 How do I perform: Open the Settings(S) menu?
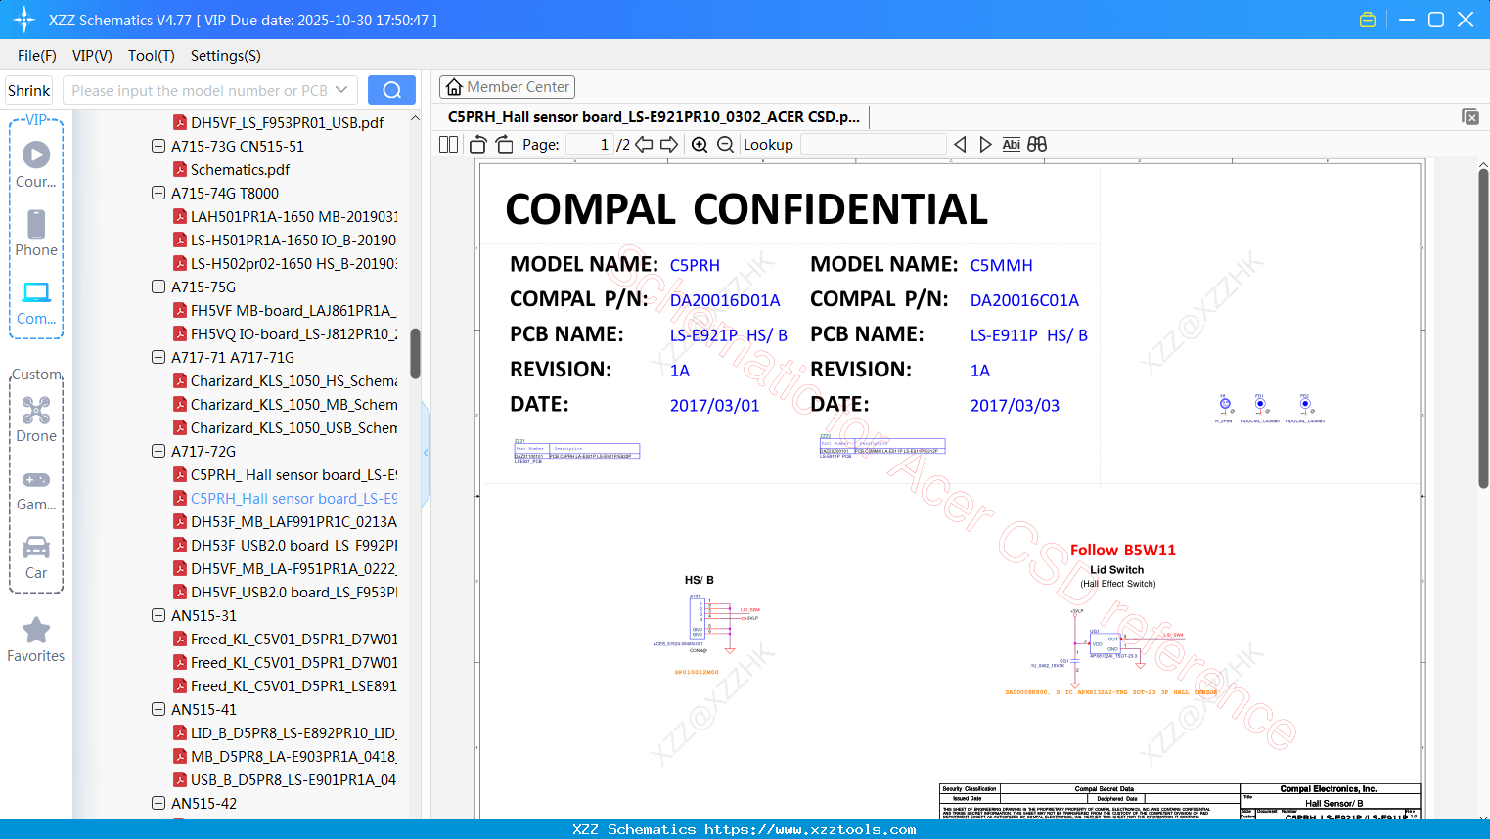[x=226, y=56]
